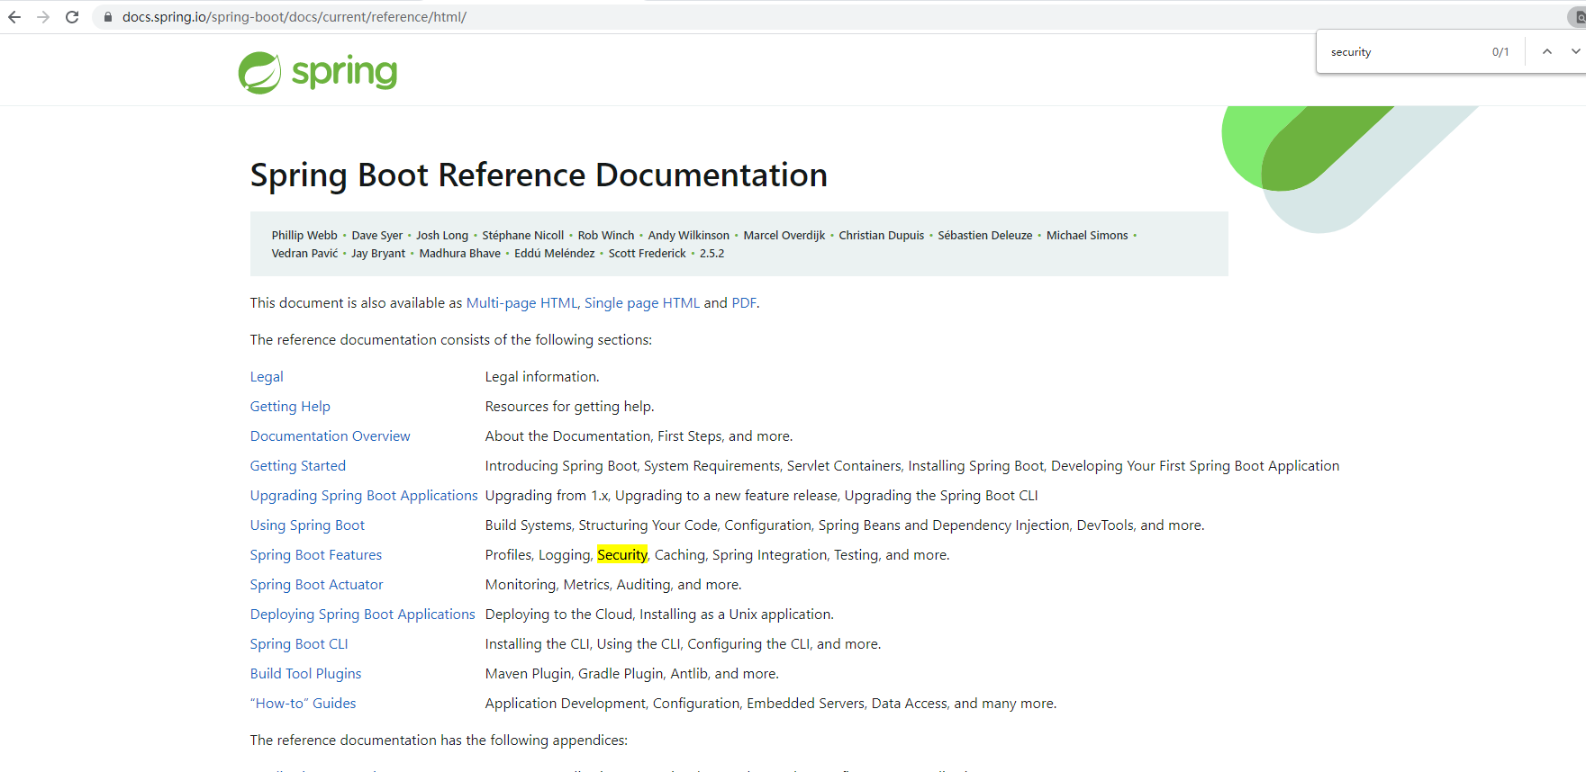Click the 'Spring Boot Reference Documentation' heading
The width and height of the screenshot is (1586, 772).
point(539,175)
